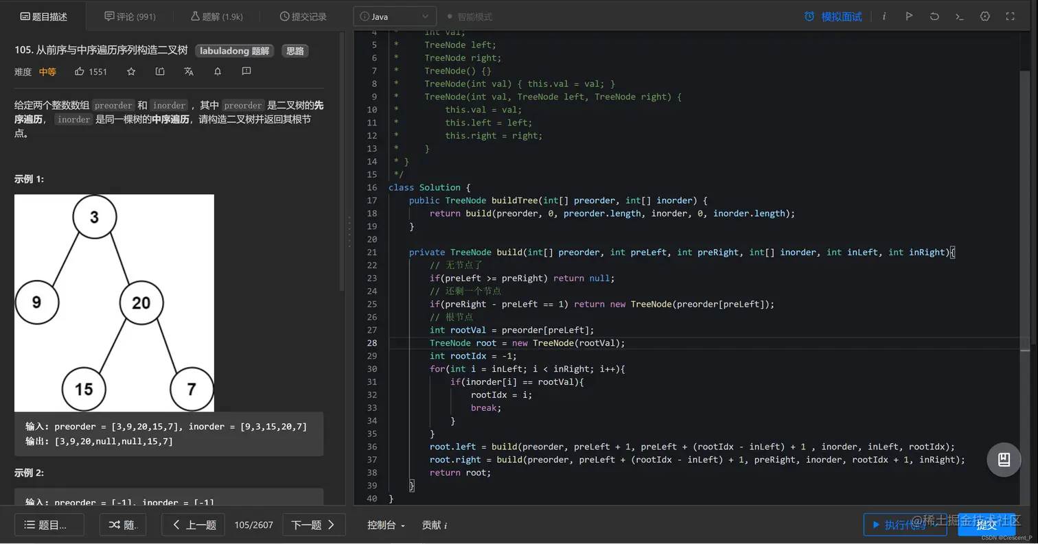Image resolution: width=1038 pixels, height=544 pixels.
Task: Click the 'rootIdx = i;' code line
Action: [x=501, y=394]
